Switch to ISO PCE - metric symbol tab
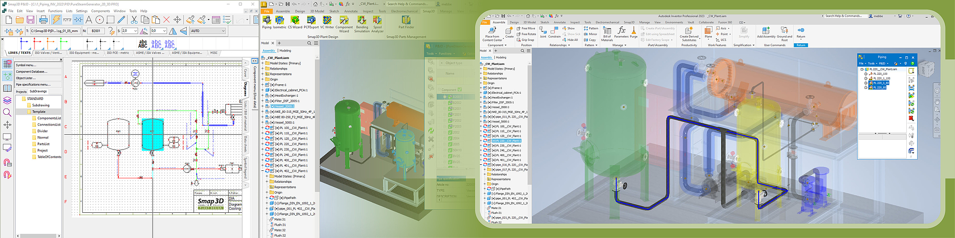Viewport: 955px width, 238px height. [x=118, y=53]
